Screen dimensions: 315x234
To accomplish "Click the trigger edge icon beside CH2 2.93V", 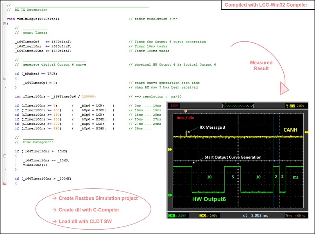I will point(287,106).
